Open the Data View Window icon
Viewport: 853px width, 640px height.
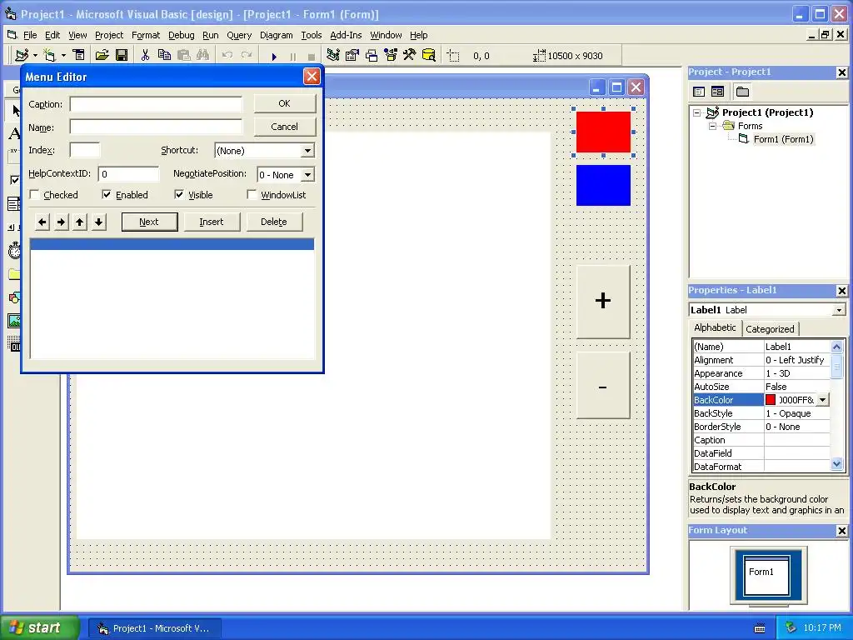click(x=429, y=56)
